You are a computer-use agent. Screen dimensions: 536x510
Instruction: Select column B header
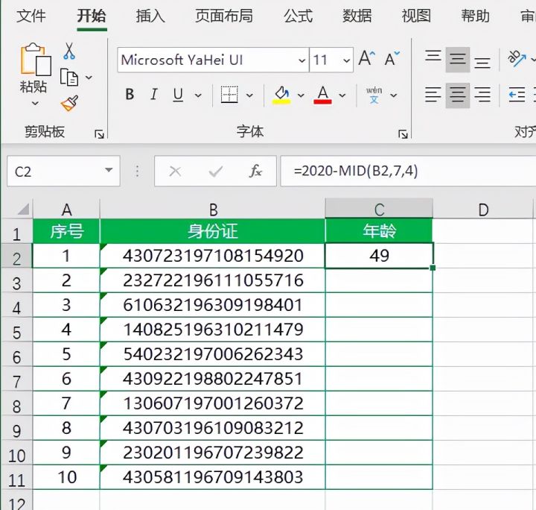(x=213, y=210)
